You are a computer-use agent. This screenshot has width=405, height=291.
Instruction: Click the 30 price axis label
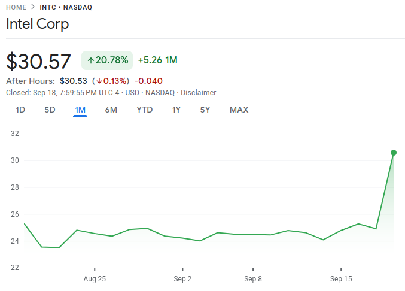(15, 160)
